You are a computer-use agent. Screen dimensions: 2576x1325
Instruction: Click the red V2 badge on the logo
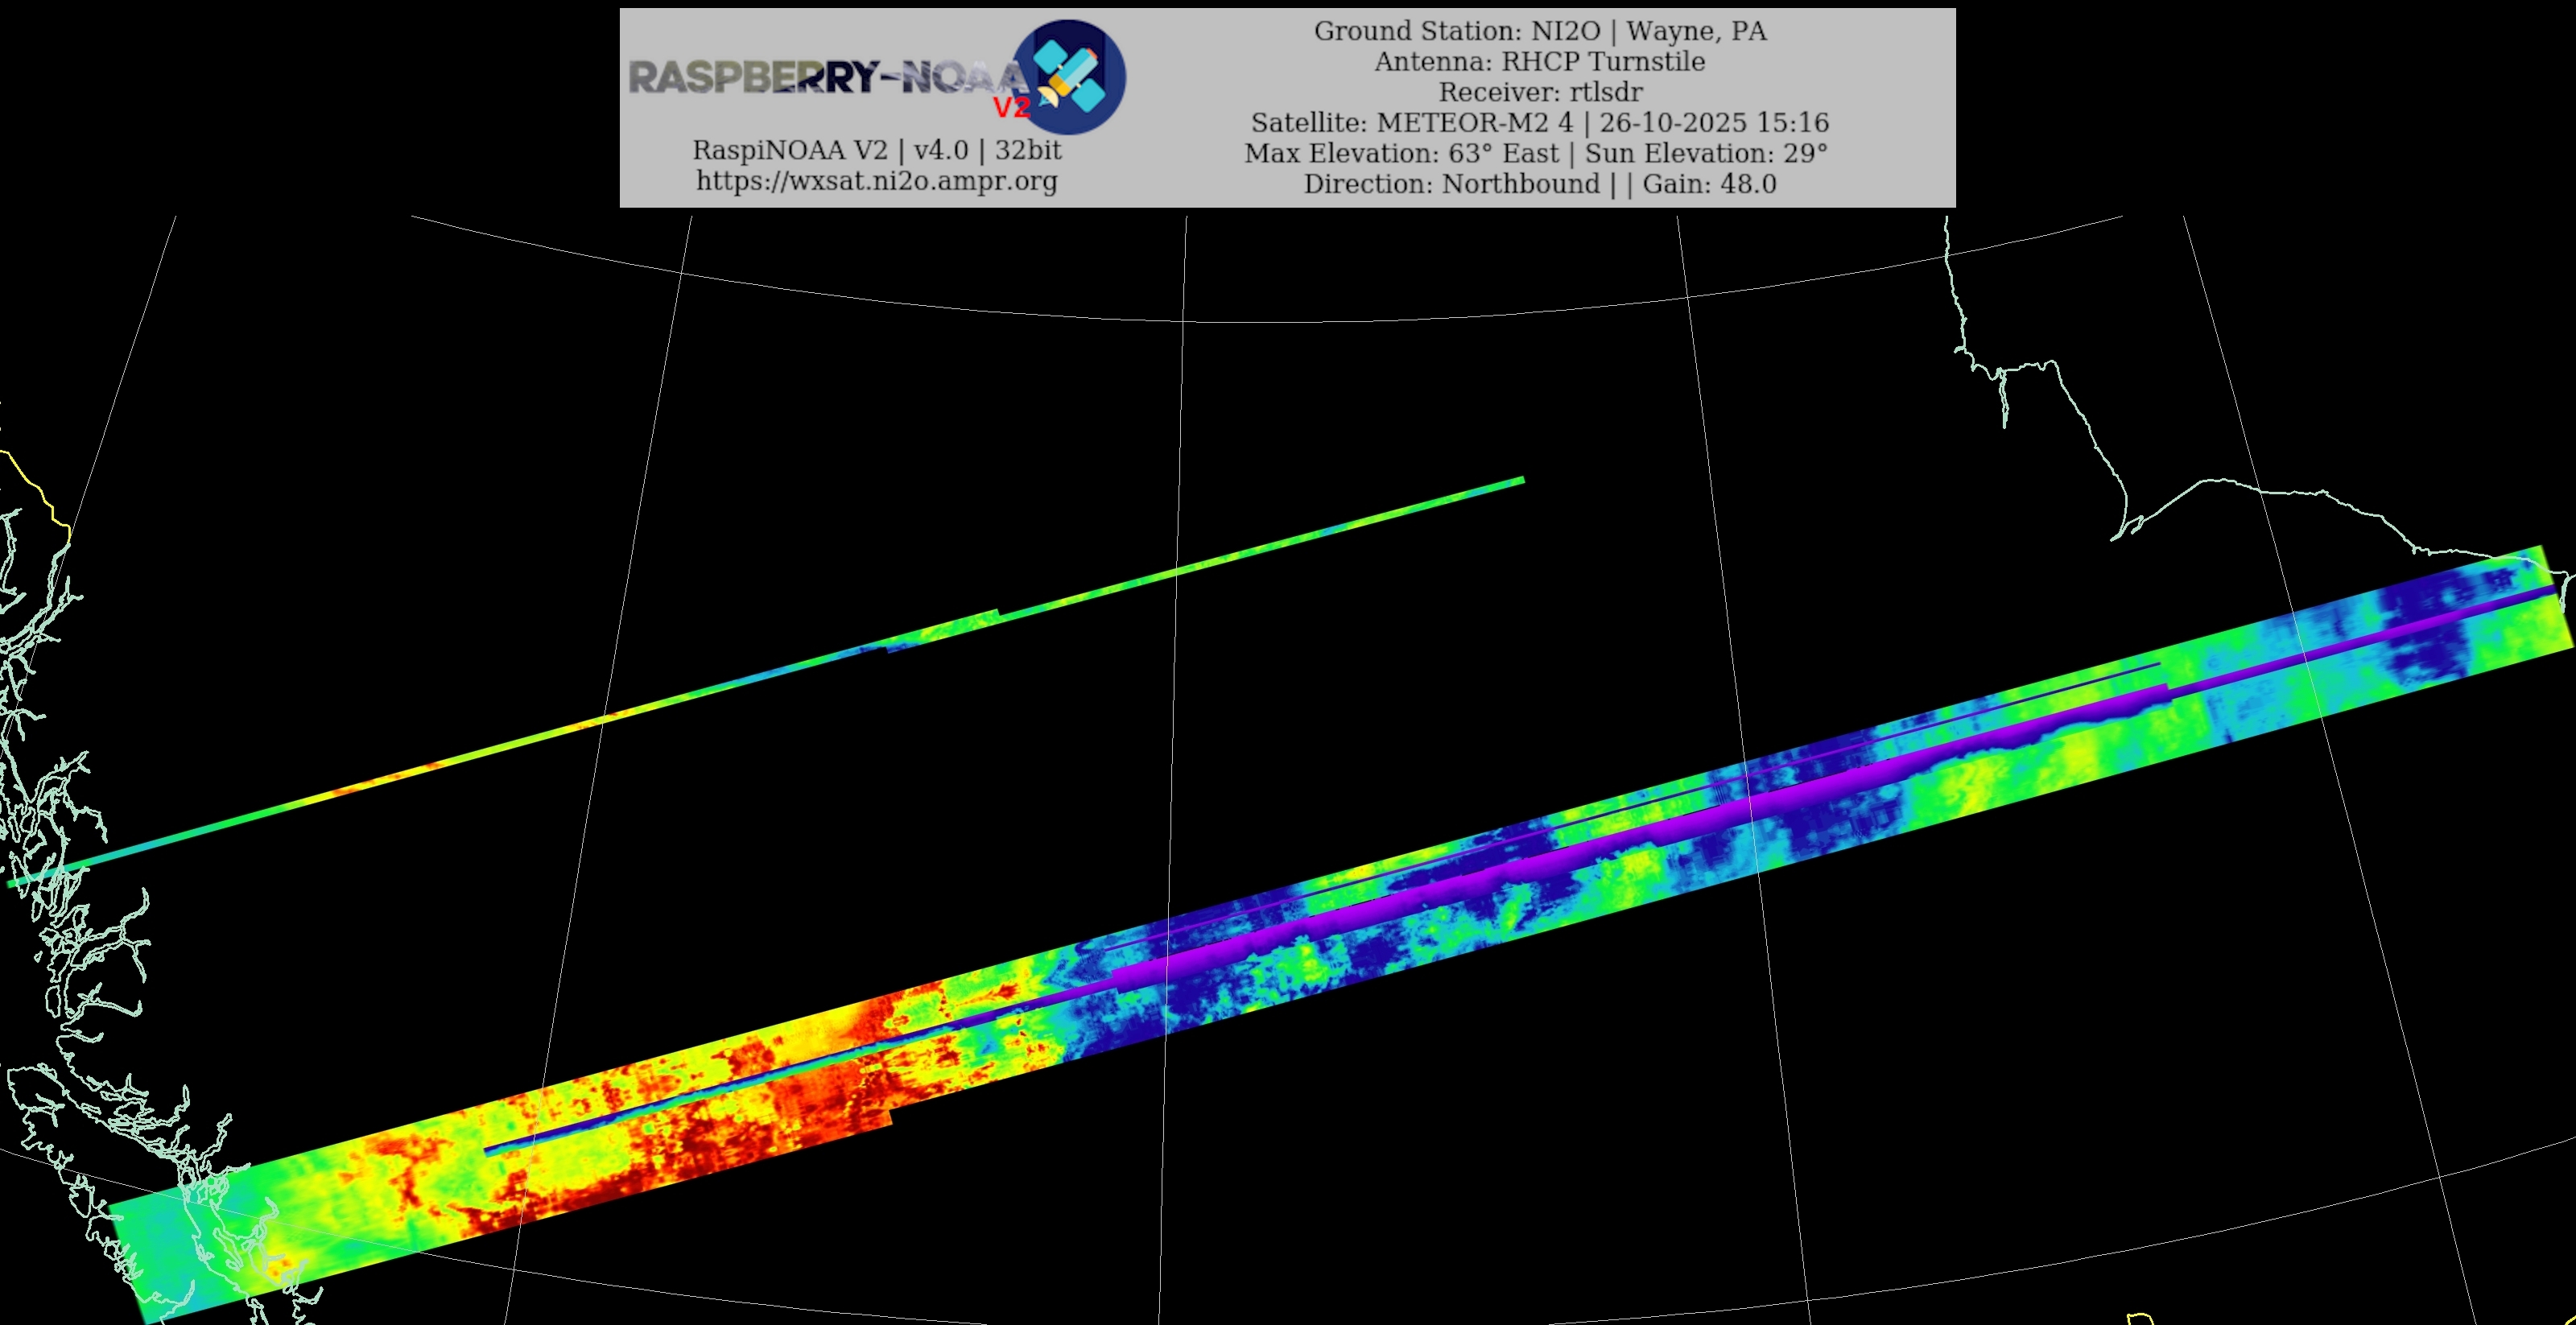coord(1010,108)
